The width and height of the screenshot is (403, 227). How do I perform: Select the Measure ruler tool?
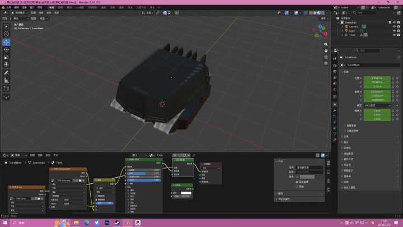(6, 81)
